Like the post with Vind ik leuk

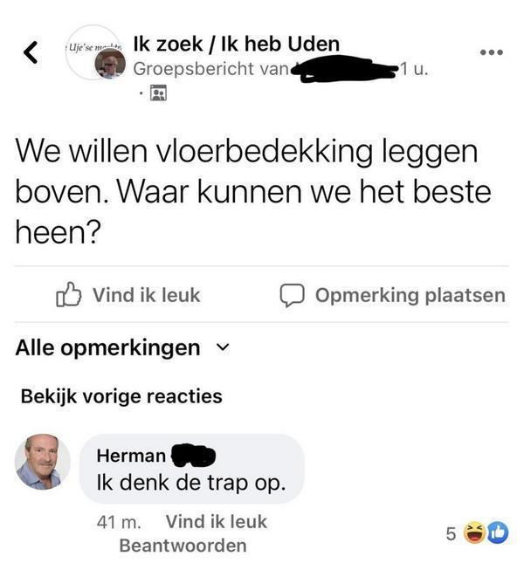[147, 295]
